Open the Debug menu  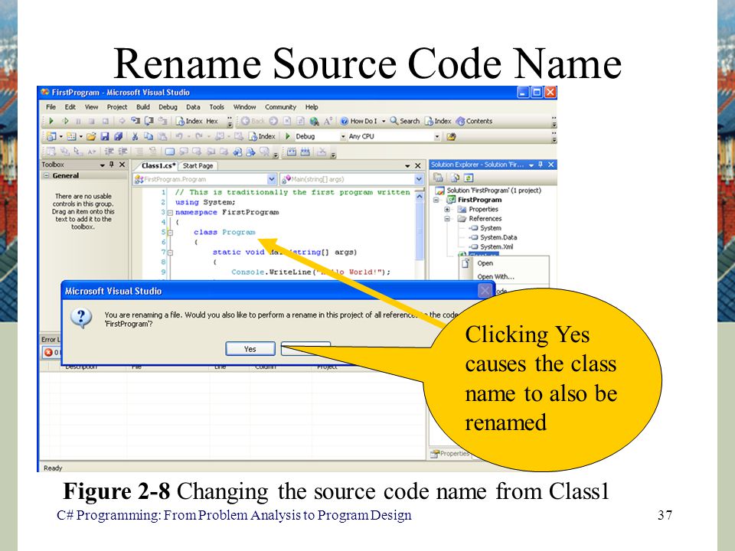(x=168, y=107)
